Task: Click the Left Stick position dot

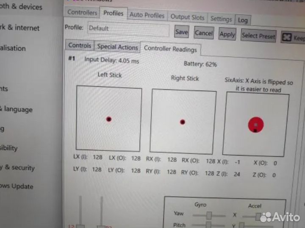Action: (109, 119)
